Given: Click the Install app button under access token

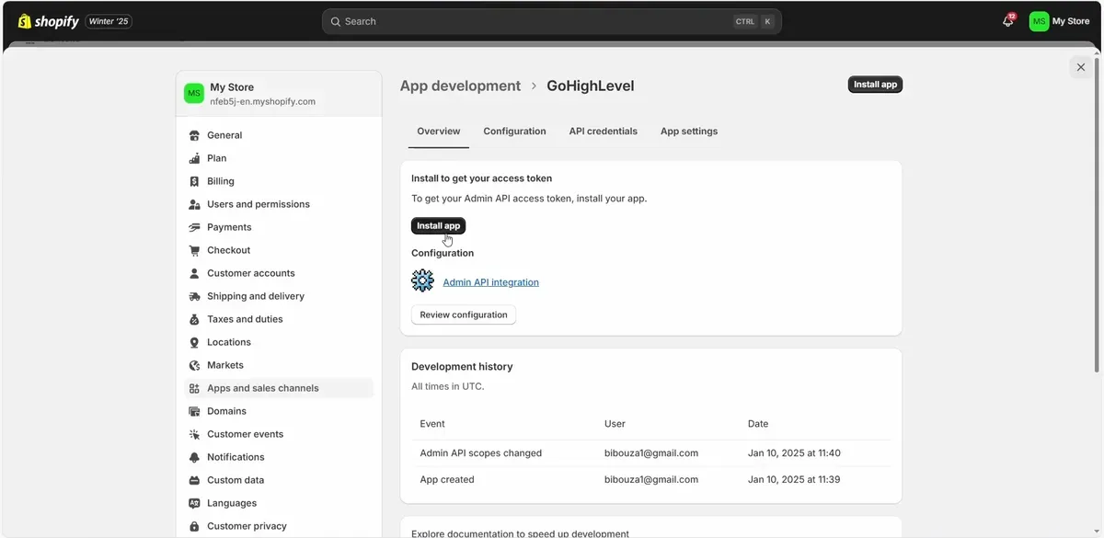Looking at the screenshot, I should click(x=438, y=225).
